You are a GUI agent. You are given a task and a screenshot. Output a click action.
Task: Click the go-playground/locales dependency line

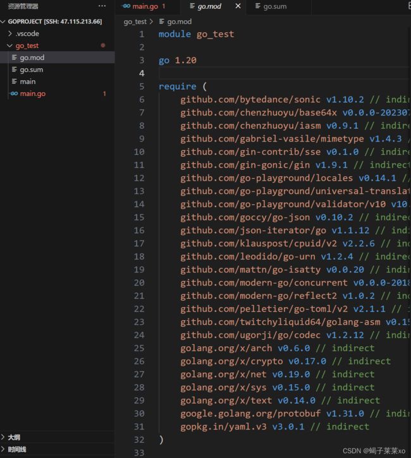[295, 178]
